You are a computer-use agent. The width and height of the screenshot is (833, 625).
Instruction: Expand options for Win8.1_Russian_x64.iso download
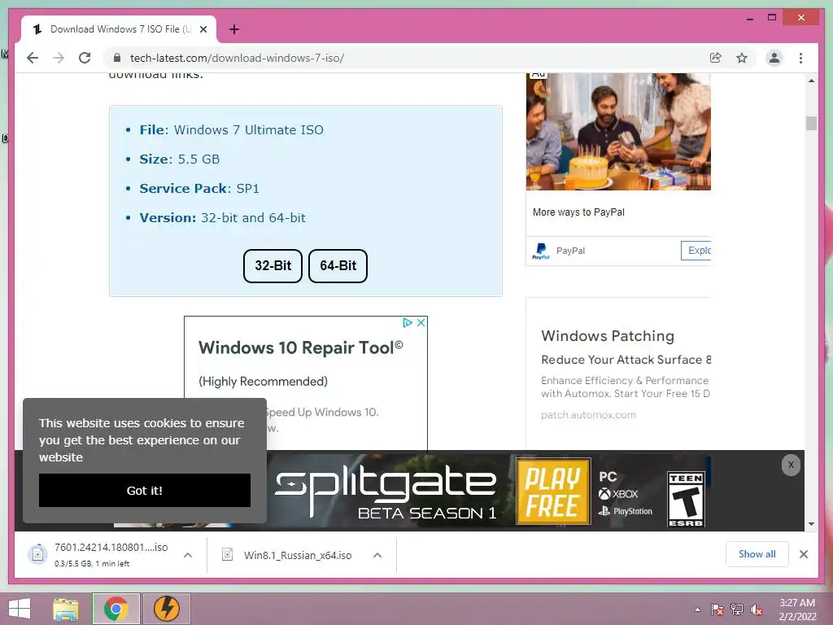coord(377,555)
